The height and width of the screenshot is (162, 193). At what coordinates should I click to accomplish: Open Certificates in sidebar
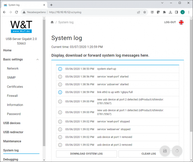[x=15, y=87]
